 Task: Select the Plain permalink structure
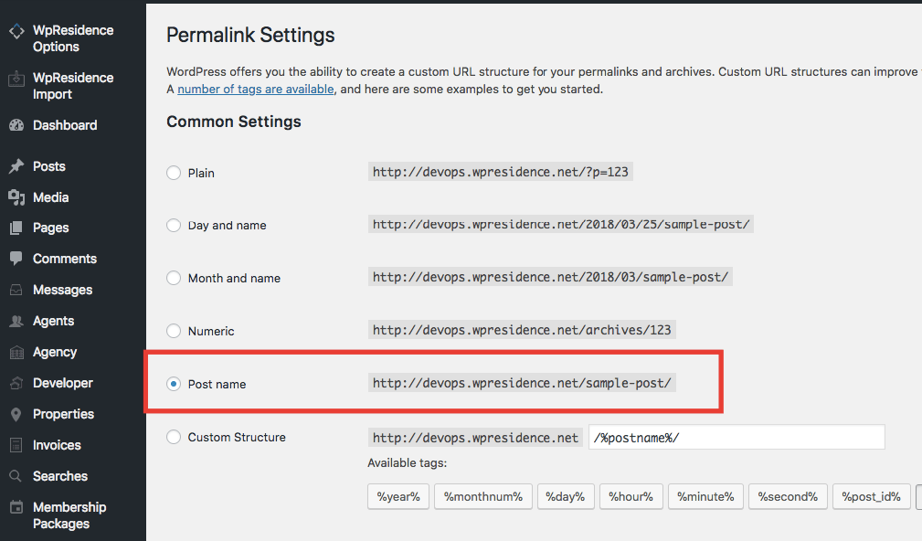coord(173,172)
